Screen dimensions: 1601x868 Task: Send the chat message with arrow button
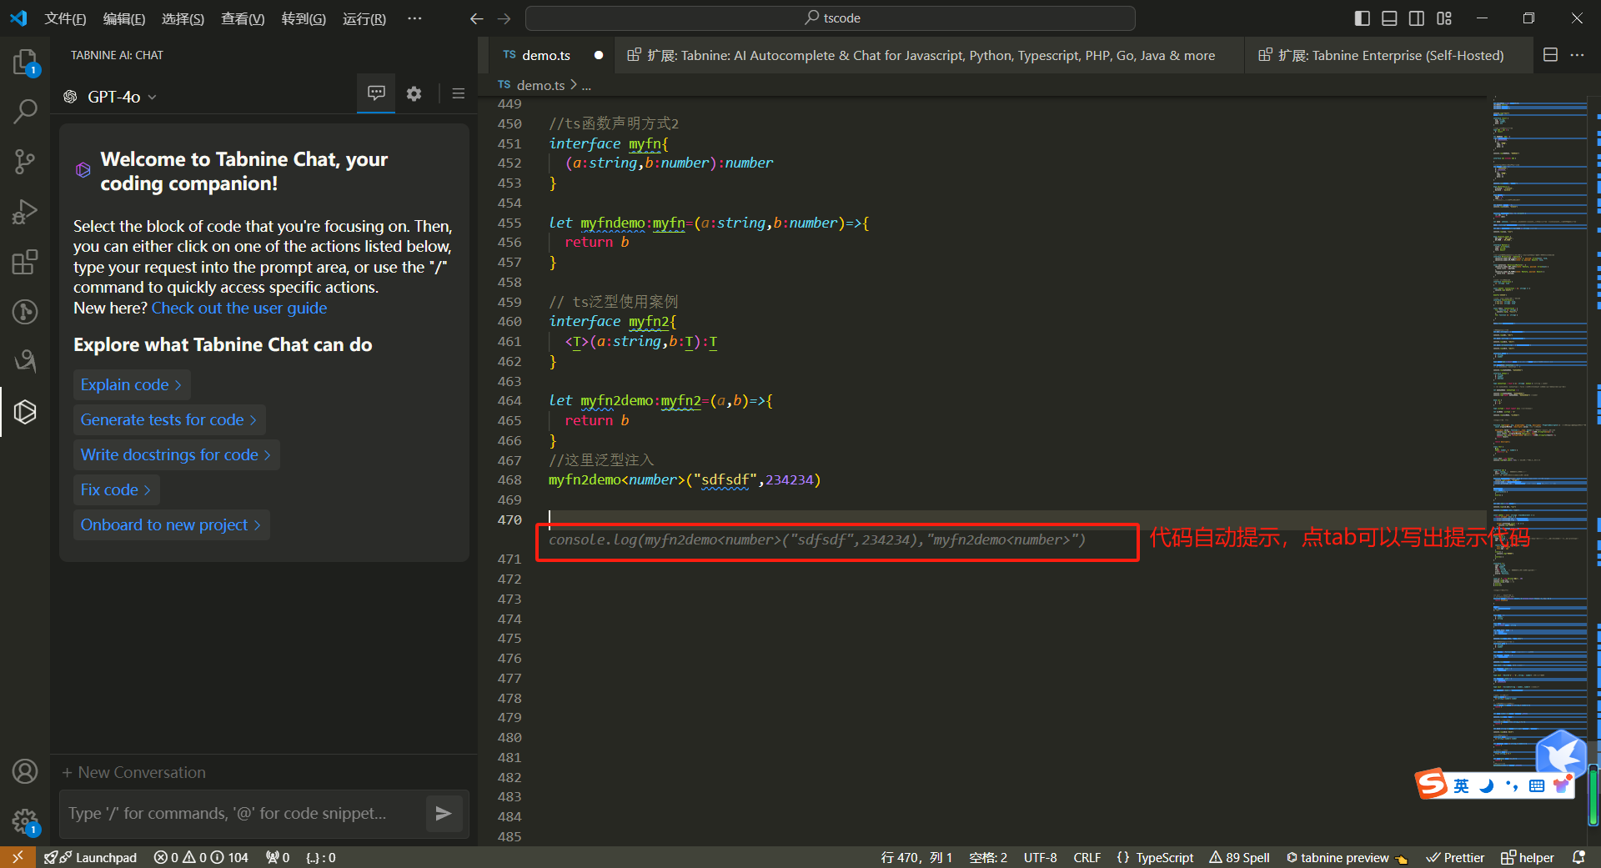[x=444, y=813]
